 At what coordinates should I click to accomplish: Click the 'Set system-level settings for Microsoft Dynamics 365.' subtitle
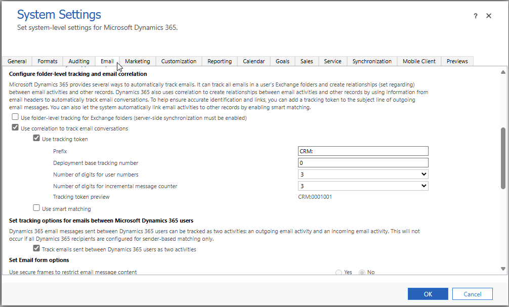pos(97,28)
